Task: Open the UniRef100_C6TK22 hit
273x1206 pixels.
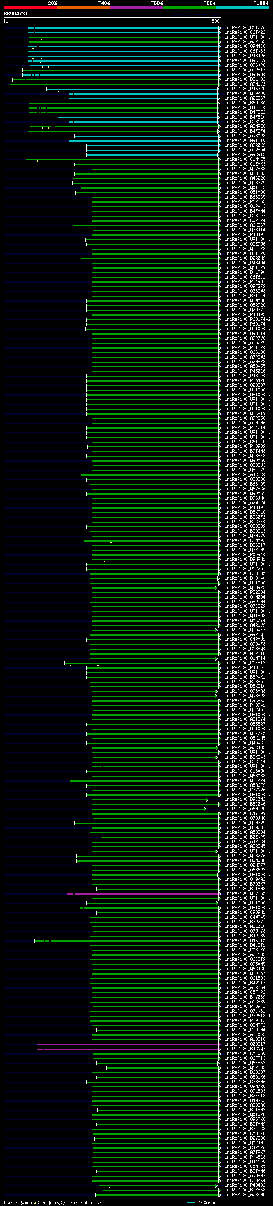Action: pyautogui.click(x=244, y=33)
